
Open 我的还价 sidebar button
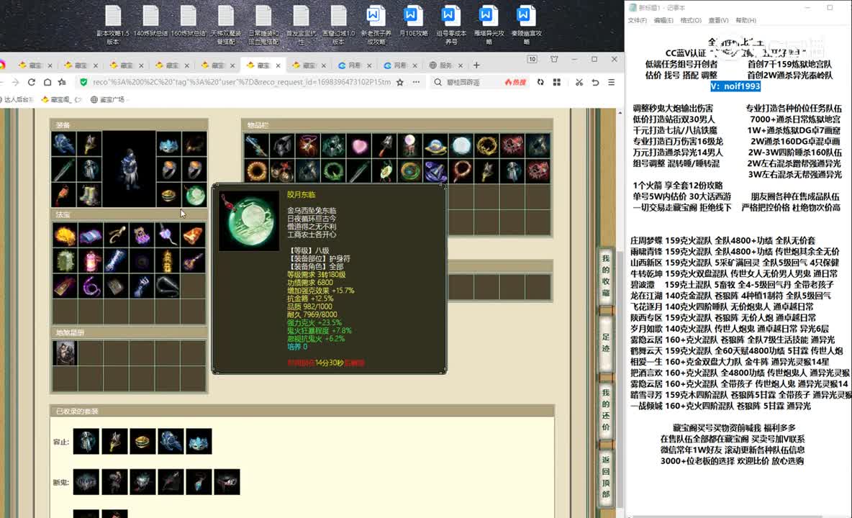[606, 409]
